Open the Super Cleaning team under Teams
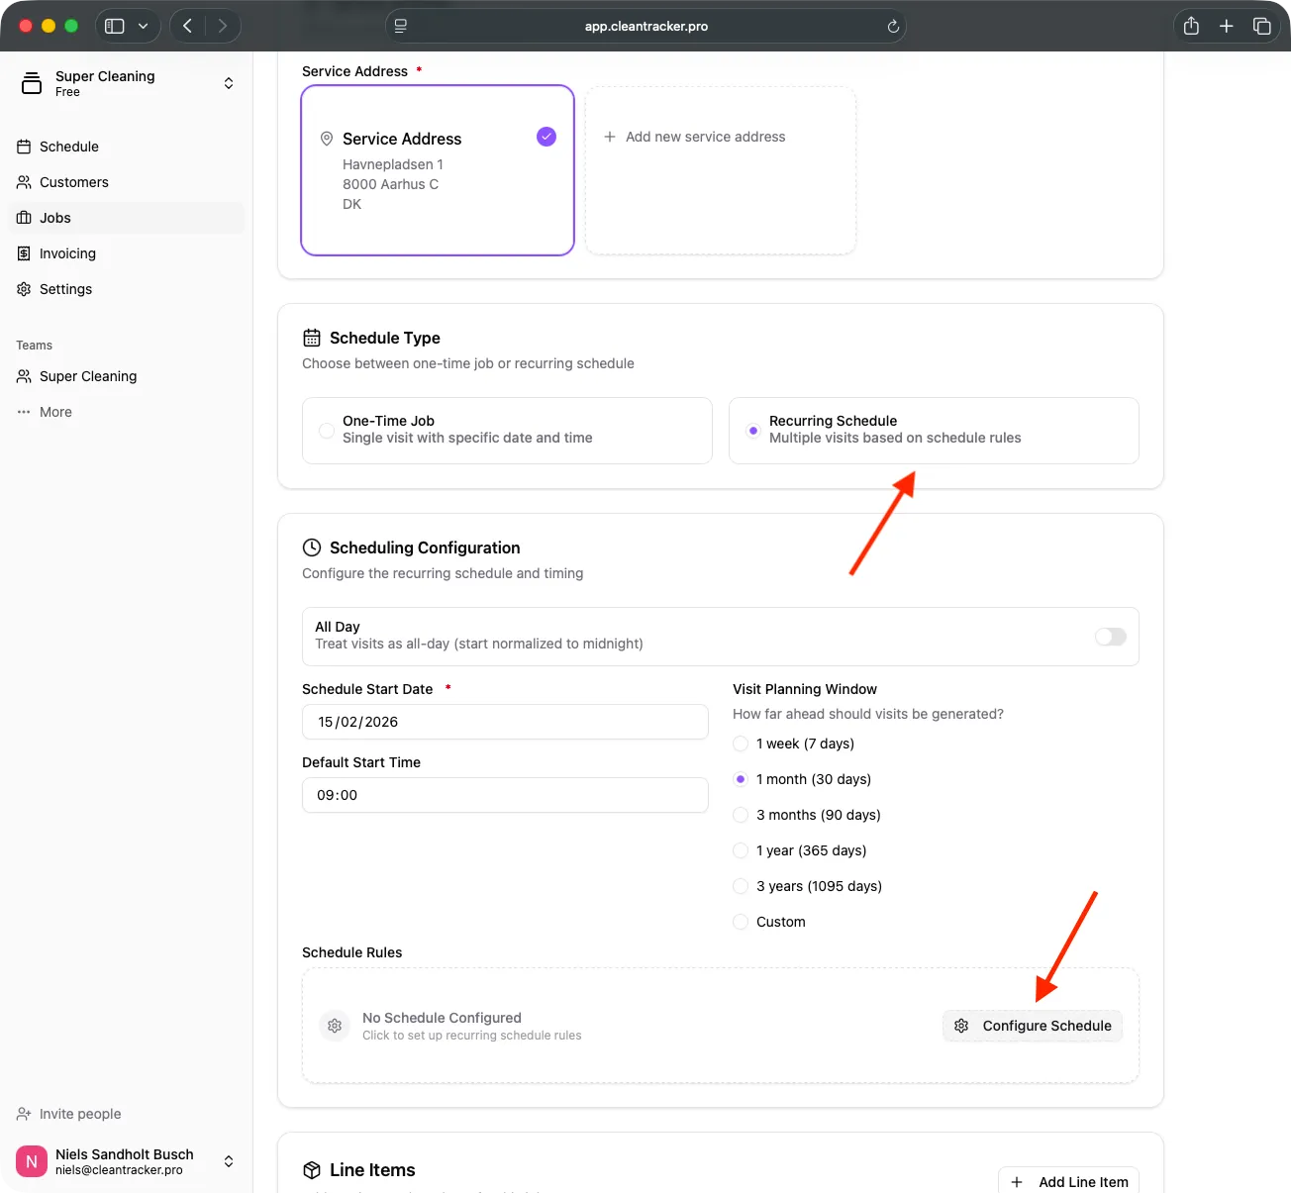 88,376
